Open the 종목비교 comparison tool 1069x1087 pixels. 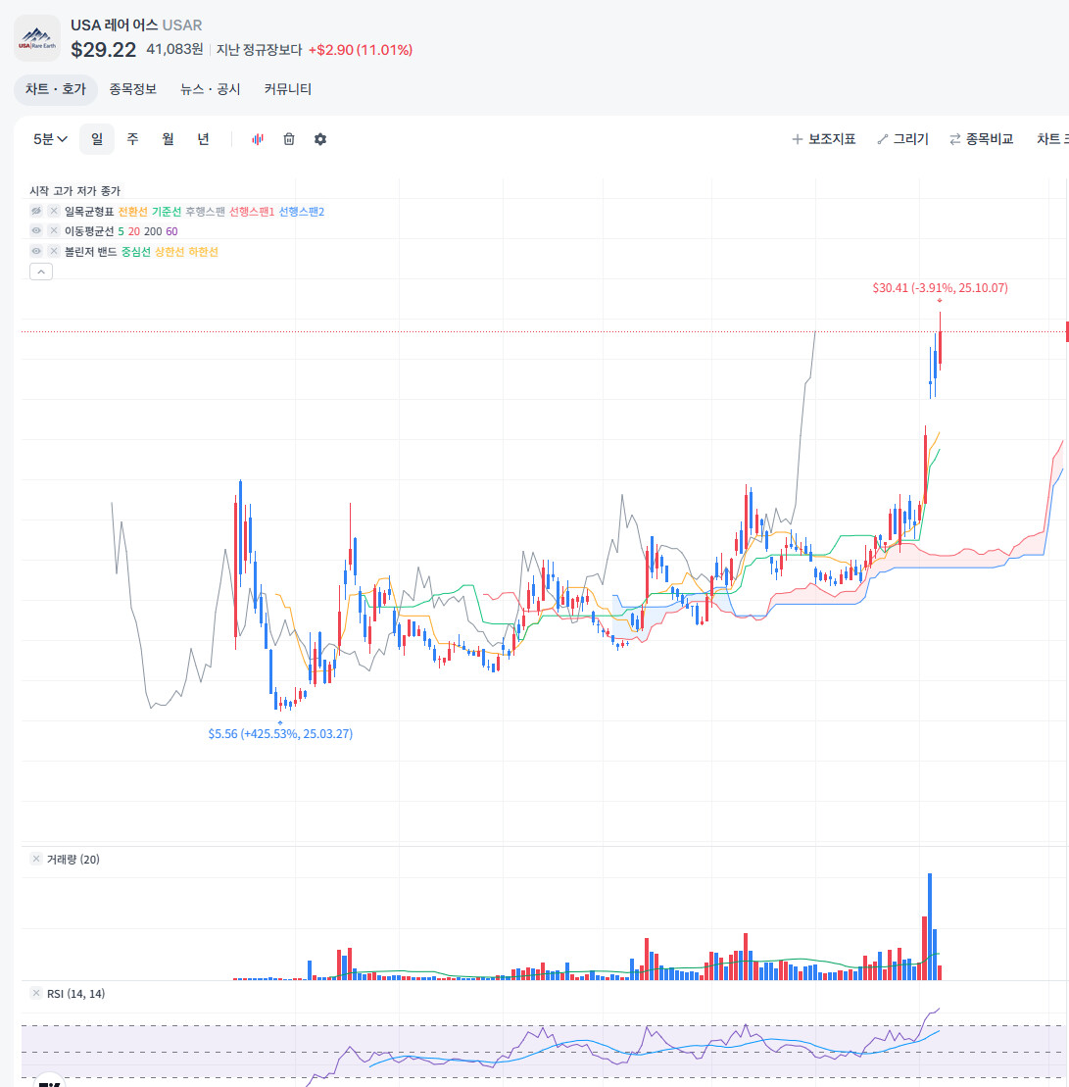pyautogui.click(x=981, y=139)
